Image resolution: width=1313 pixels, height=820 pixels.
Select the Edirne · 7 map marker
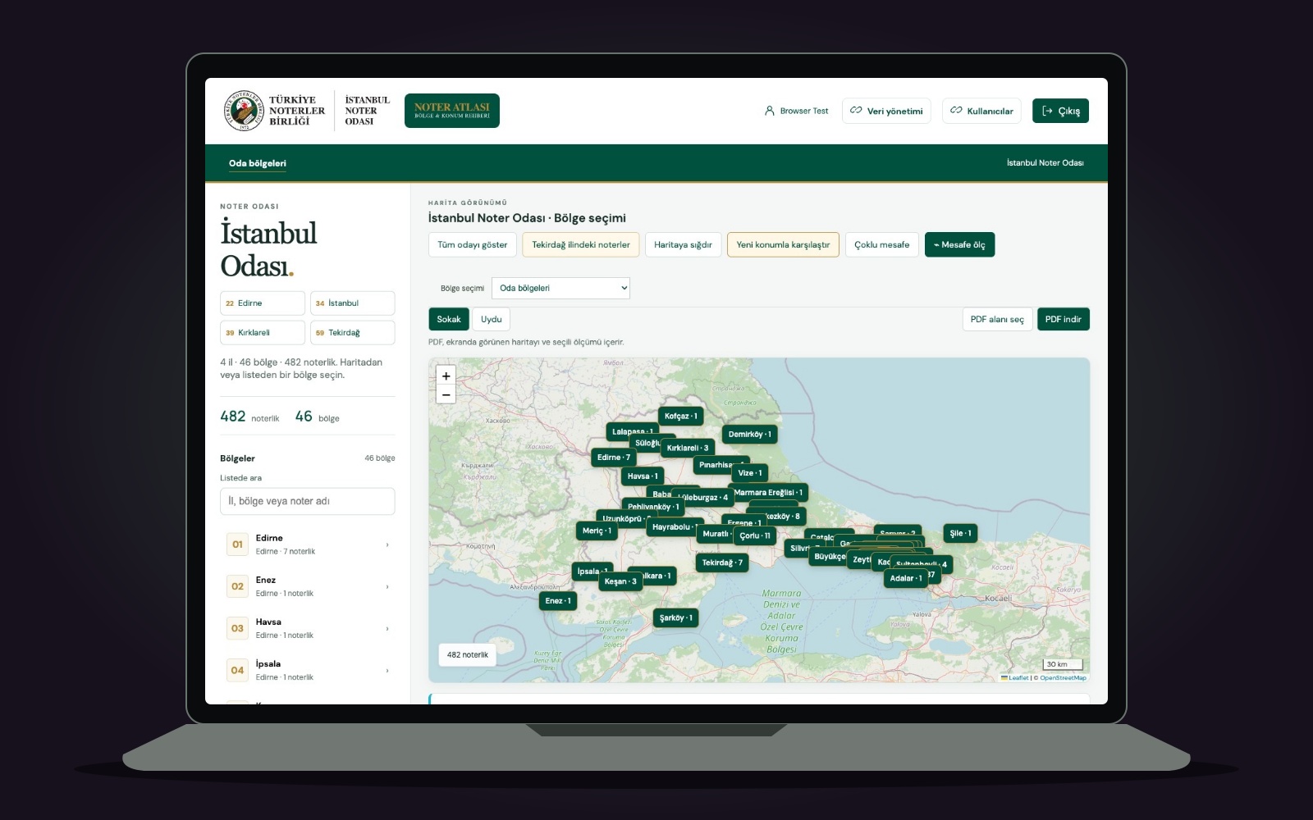coord(614,457)
